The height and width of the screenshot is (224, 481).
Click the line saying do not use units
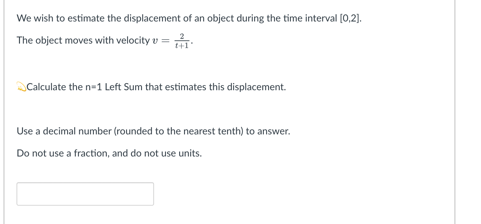point(109,153)
